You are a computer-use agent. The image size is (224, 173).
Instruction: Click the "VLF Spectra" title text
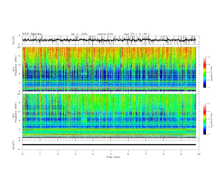(32, 34)
